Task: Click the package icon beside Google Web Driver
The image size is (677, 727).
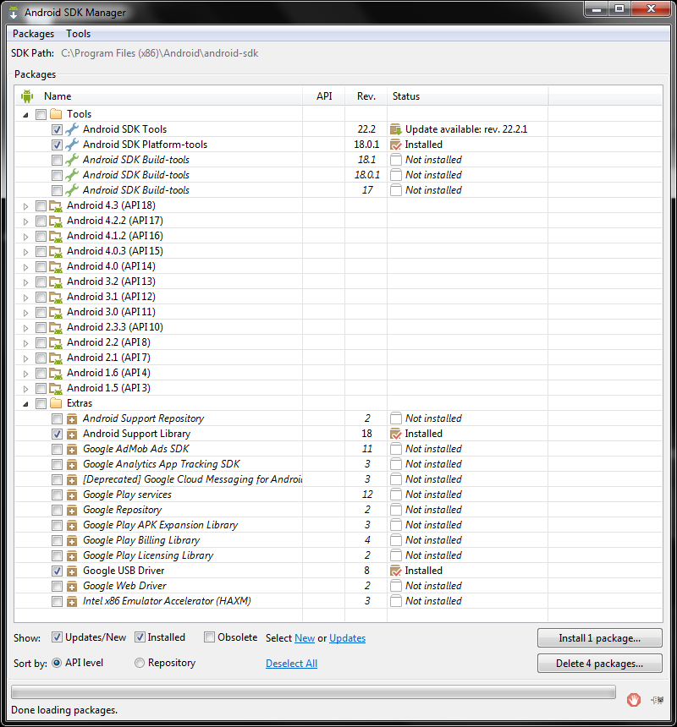Action: click(x=72, y=587)
